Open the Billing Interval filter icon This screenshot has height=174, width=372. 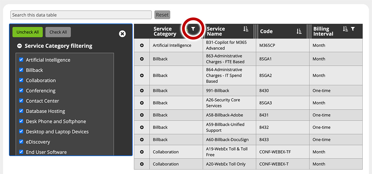(x=353, y=29)
